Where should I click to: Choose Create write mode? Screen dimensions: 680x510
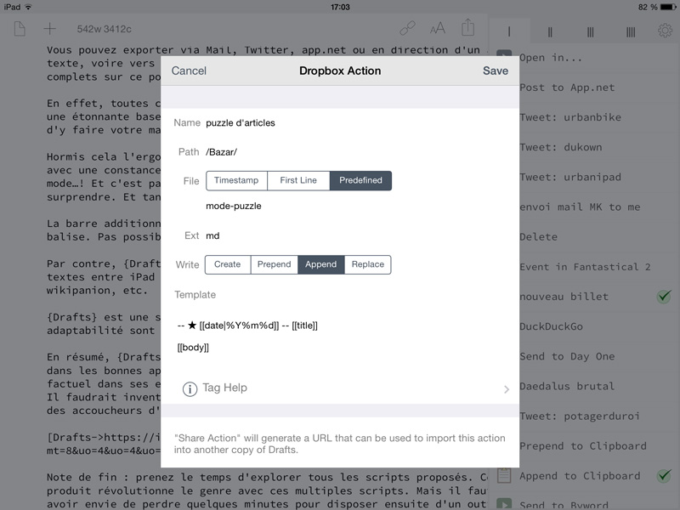point(227,264)
